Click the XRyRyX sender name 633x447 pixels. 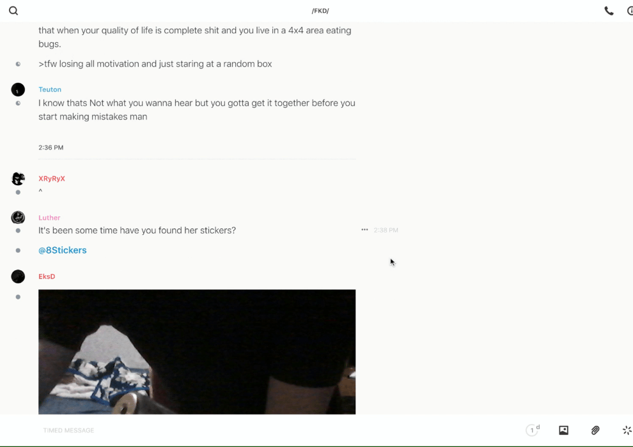pos(52,179)
